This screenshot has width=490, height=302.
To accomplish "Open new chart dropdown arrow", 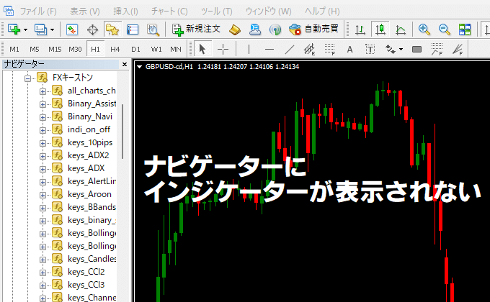I will (26, 30).
